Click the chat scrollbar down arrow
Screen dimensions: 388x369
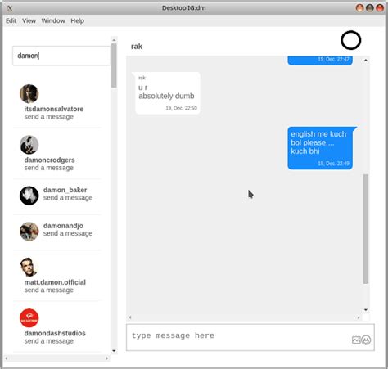tap(366, 310)
